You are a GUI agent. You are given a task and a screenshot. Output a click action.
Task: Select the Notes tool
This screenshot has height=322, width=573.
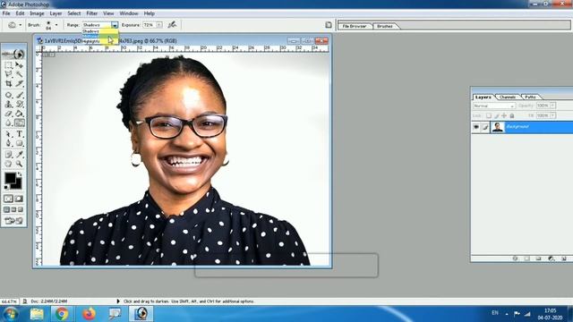click(x=8, y=155)
